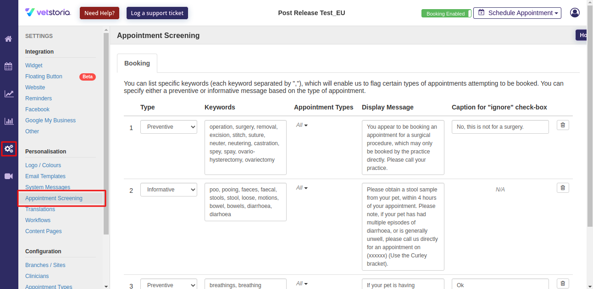Open Content Pages link
Image resolution: width=593 pixels, height=289 pixels.
pyautogui.click(x=44, y=231)
